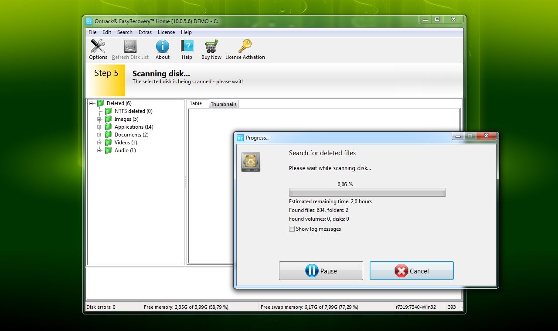Open the Extras menu
Image resolution: width=558 pixels, height=331 pixels.
145,32
